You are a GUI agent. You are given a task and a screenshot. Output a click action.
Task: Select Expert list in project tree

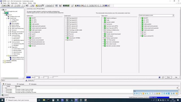(14, 22)
